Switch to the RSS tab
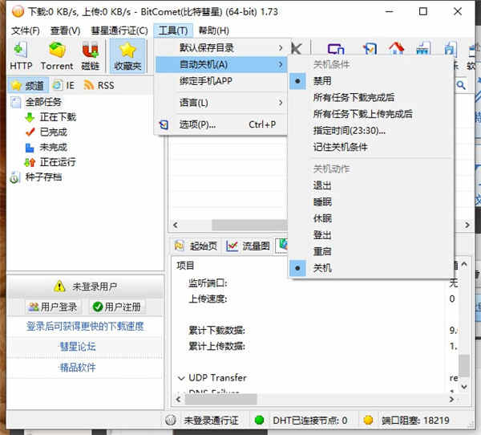Screen dimensions: 481x435 point(99,85)
